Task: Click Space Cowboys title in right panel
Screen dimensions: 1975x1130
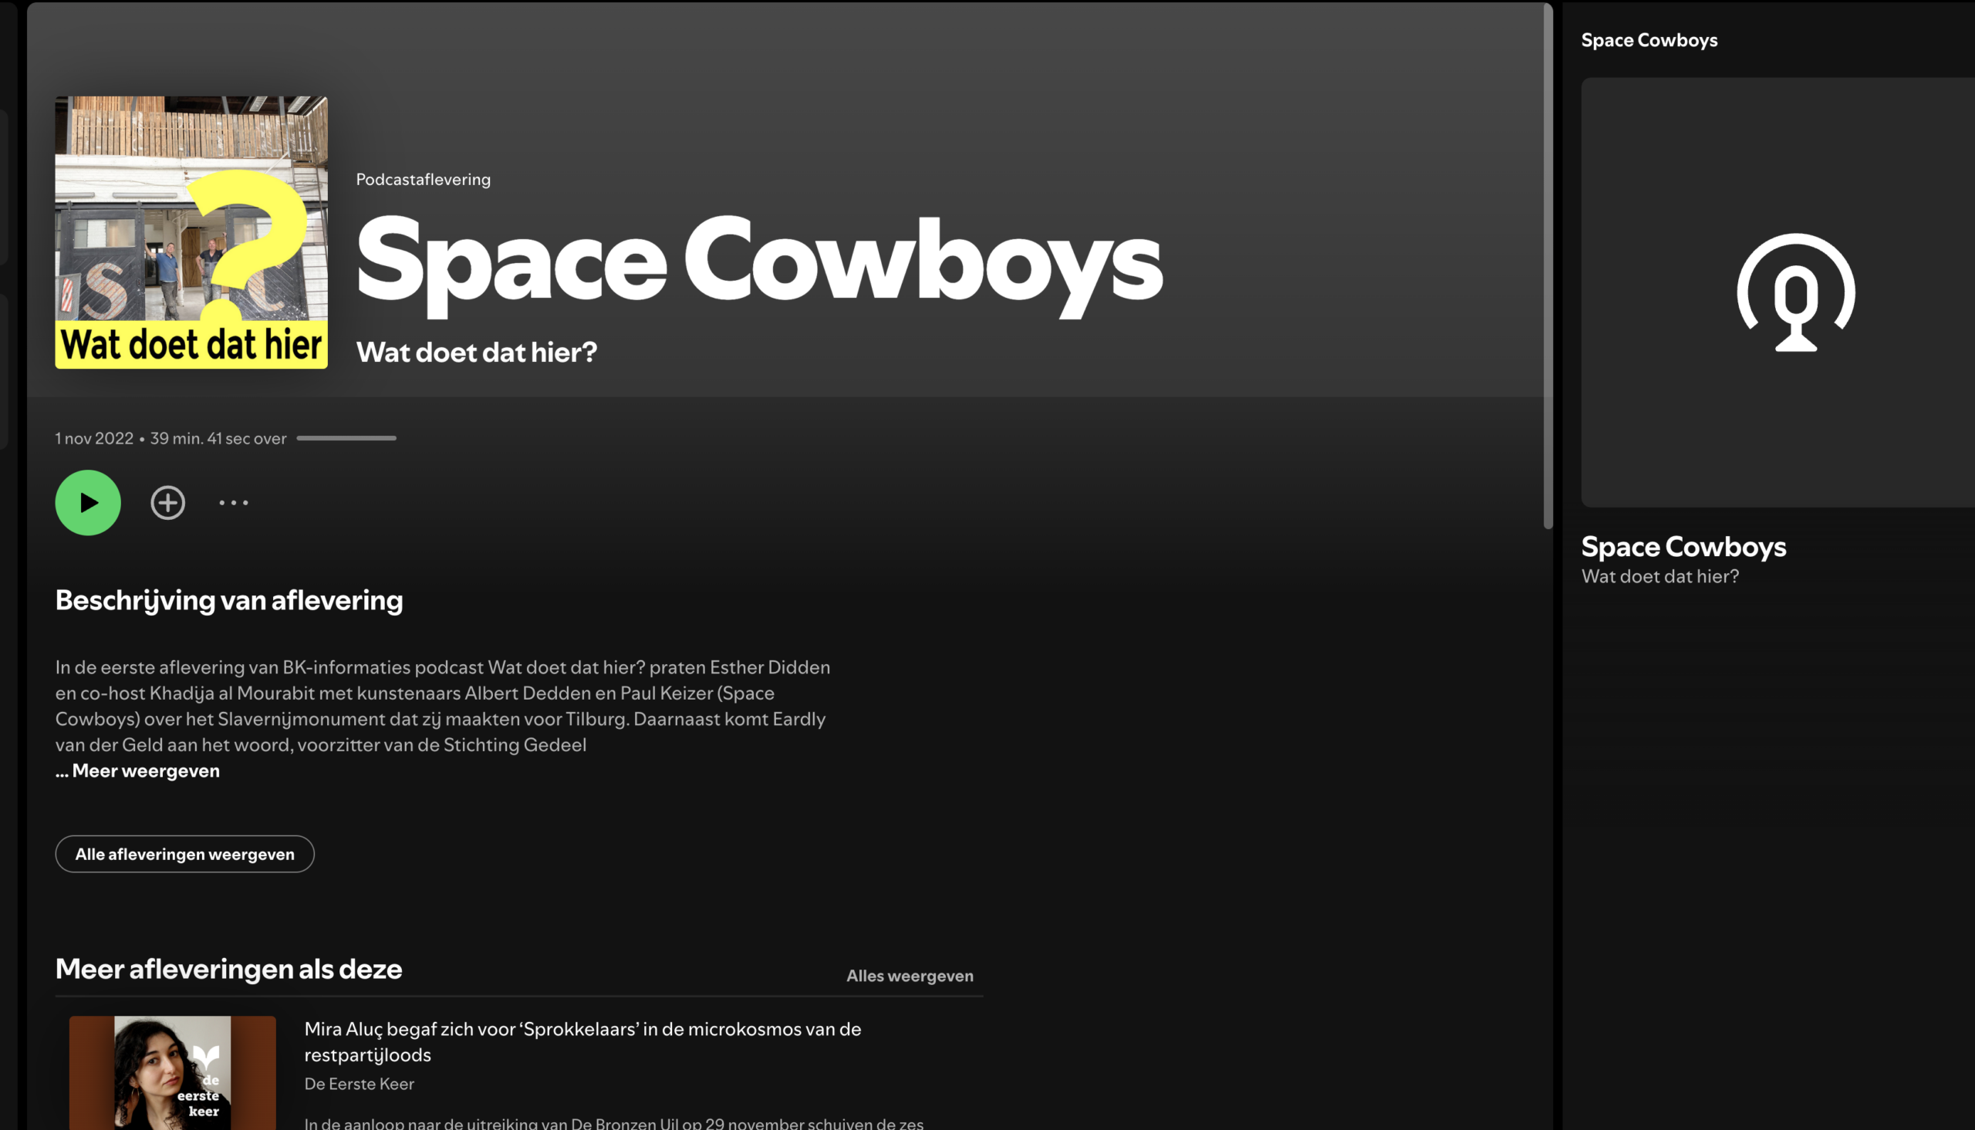Action: tap(1683, 546)
